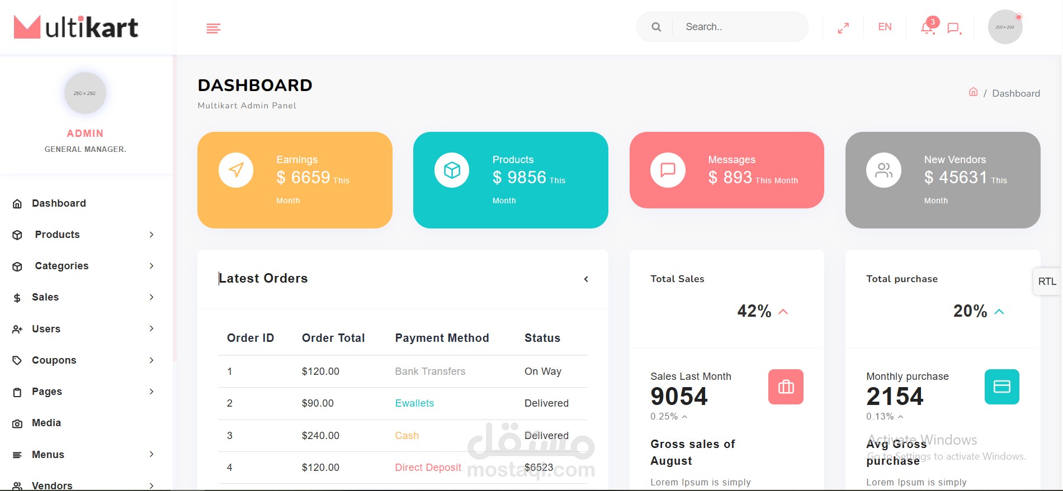Click the Sales Last Month briefcase icon
1063x491 pixels.
point(786,387)
